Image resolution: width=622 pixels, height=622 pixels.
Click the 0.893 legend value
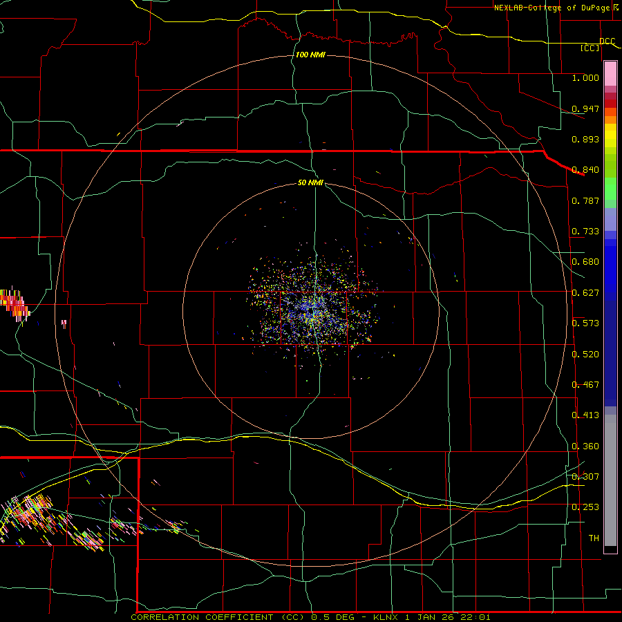585,139
